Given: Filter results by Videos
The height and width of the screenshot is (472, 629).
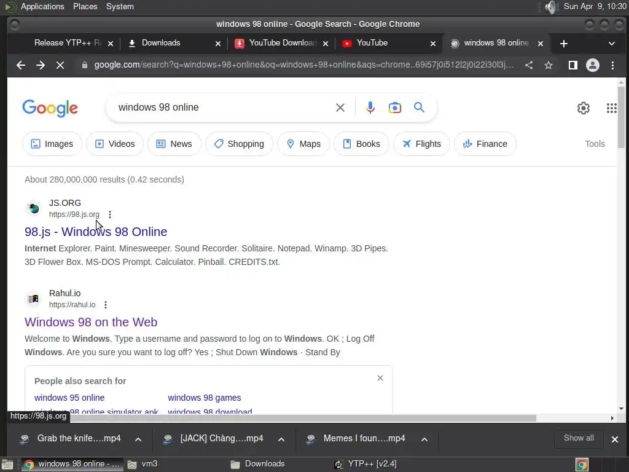Looking at the screenshot, I should tap(115, 144).
